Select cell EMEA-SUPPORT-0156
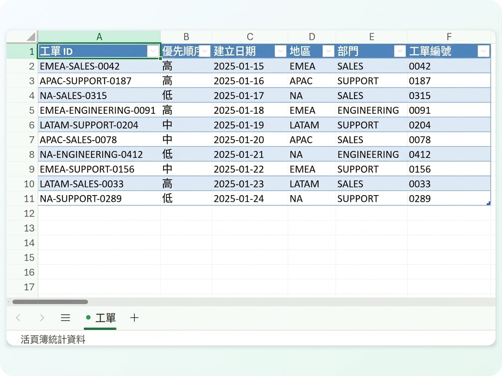 pyautogui.click(x=99, y=169)
